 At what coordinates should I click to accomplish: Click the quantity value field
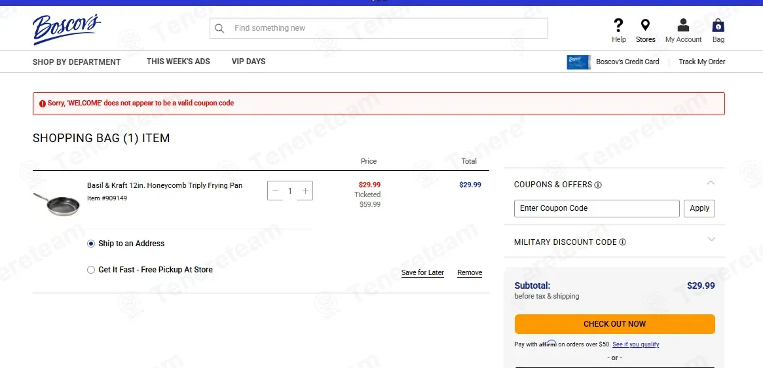(290, 191)
